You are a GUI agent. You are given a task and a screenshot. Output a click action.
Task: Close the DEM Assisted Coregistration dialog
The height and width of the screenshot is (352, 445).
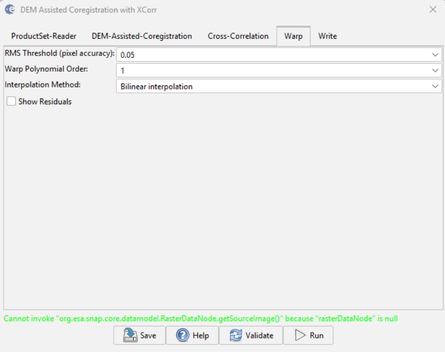(432, 9)
